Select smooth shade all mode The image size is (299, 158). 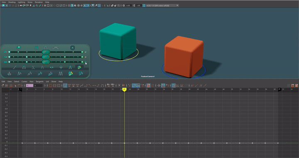click(72, 5)
